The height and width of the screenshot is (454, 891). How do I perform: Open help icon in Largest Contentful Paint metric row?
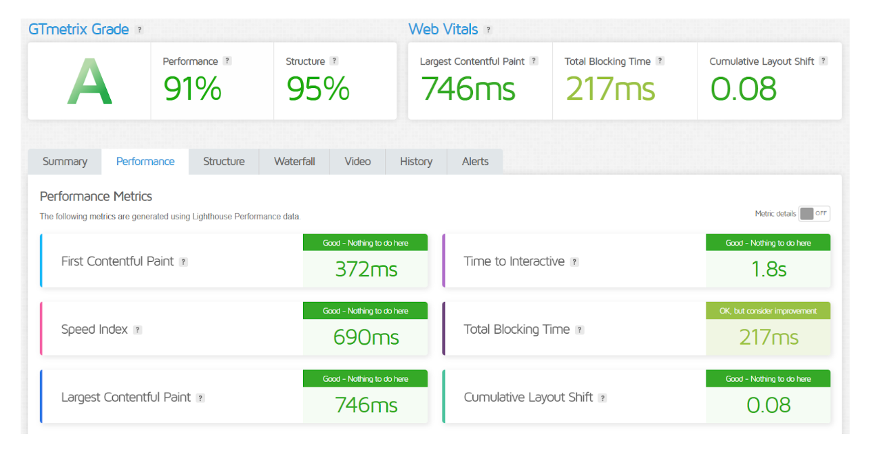coord(200,398)
